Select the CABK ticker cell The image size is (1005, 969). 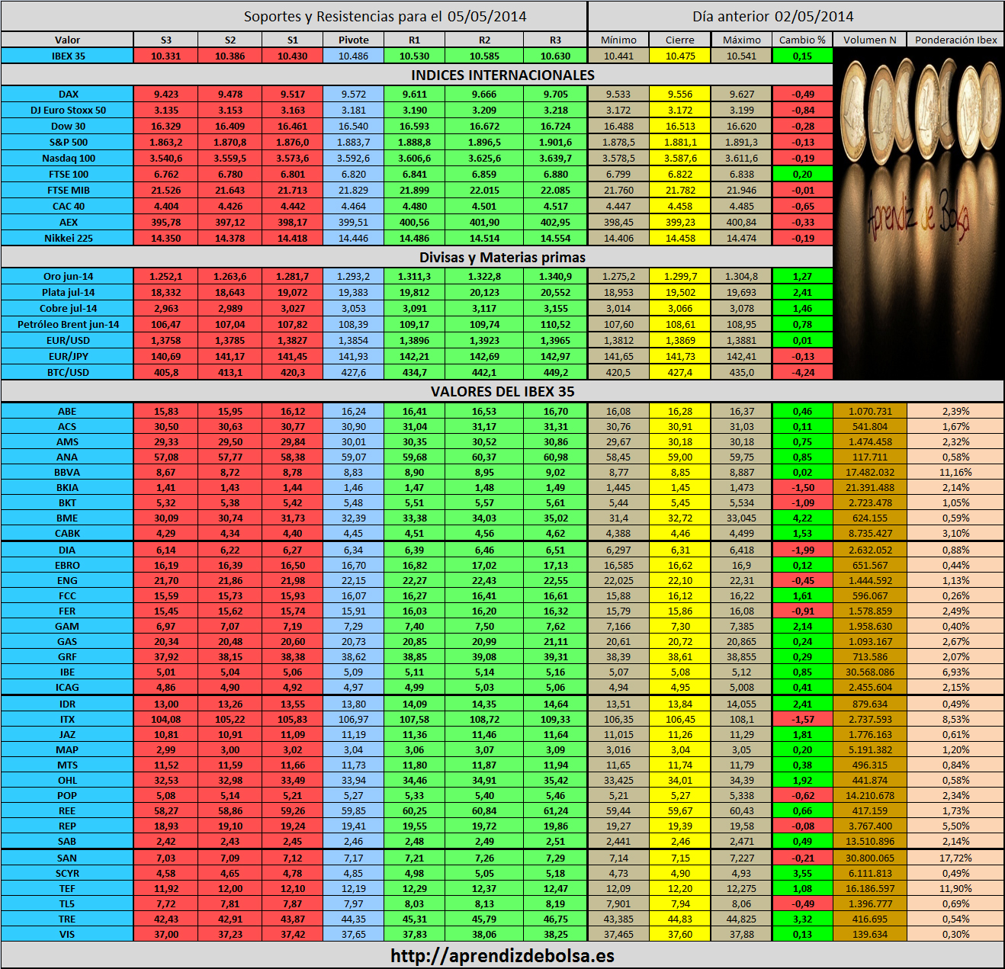pos(67,533)
